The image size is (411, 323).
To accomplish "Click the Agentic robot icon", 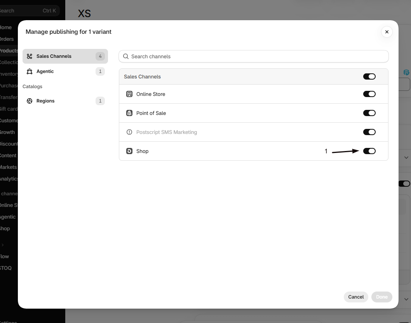I will point(30,71).
